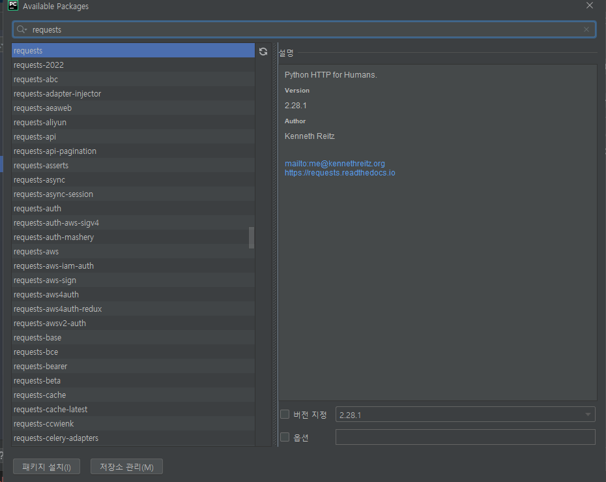Select the requests-cache package
Image resolution: width=606 pixels, height=482 pixels.
click(133, 395)
